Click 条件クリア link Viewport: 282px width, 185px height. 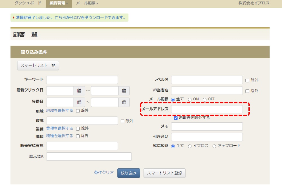[104, 173]
